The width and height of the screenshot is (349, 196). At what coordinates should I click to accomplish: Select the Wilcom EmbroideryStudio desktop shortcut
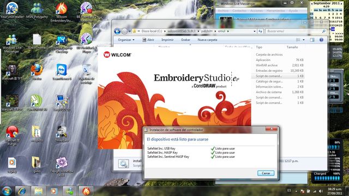(62, 11)
